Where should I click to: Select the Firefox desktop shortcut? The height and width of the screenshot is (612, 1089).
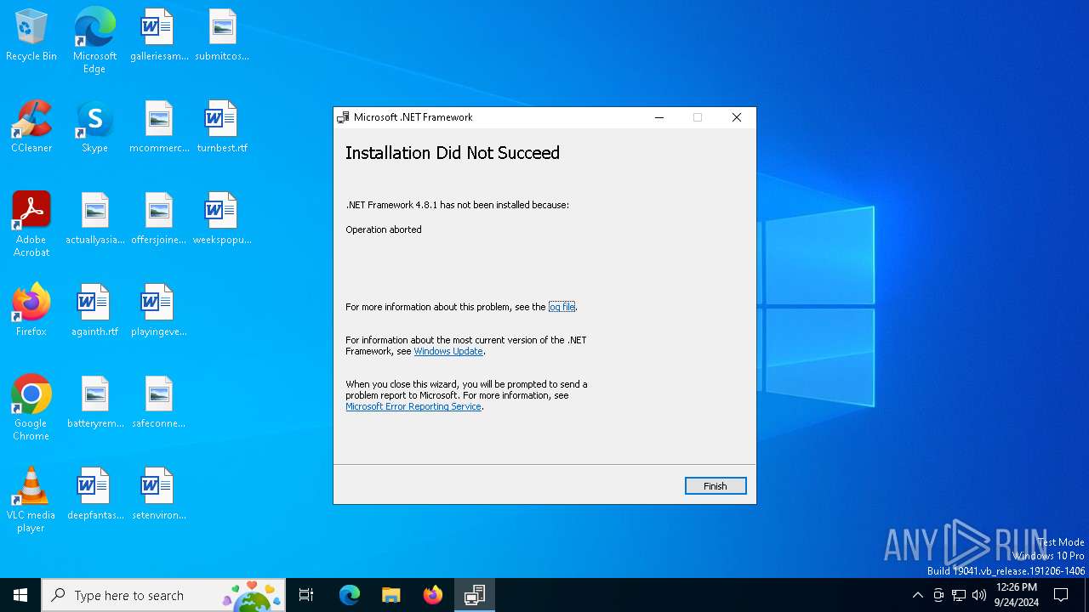pos(31,311)
